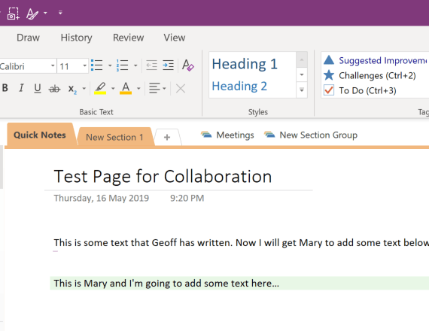Increase the indent position
This screenshot has height=331, width=429.
[169, 65]
